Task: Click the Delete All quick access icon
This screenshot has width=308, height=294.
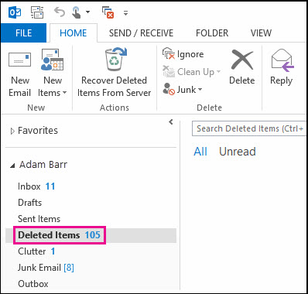Action: click(108, 12)
